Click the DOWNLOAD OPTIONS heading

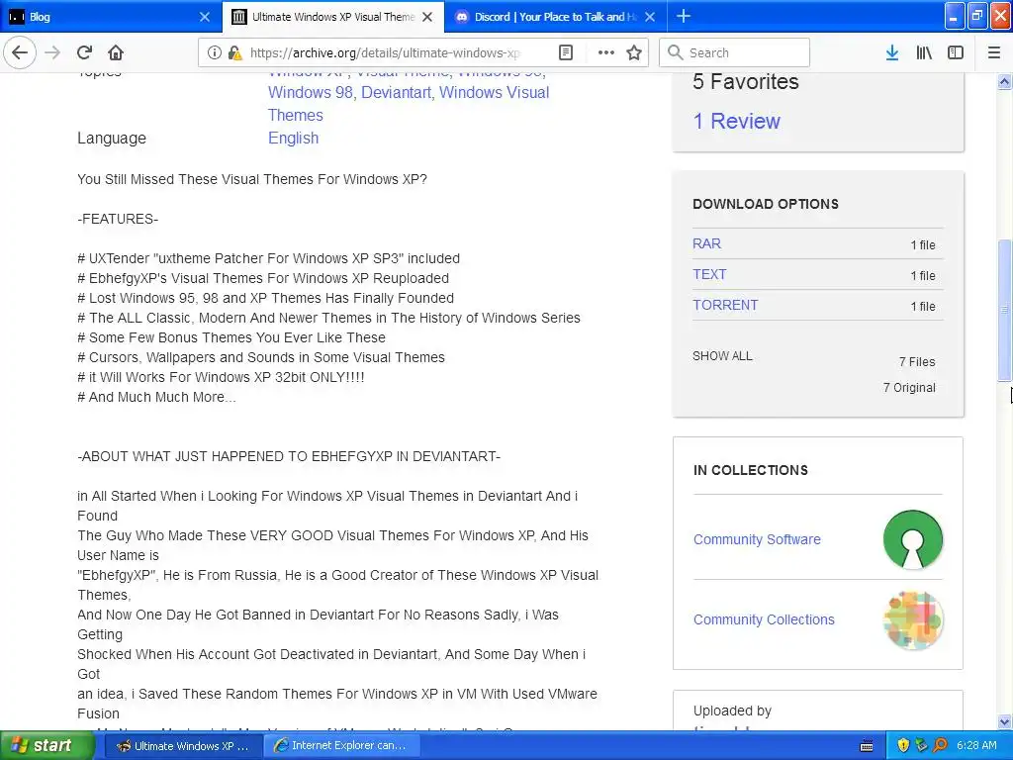pyautogui.click(x=766, y=204)
